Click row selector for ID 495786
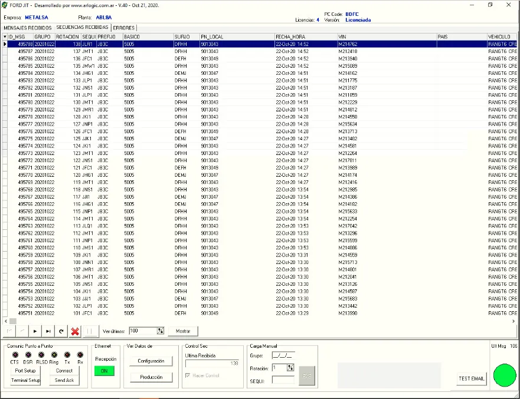520x399 pixels. coord(5,58)
